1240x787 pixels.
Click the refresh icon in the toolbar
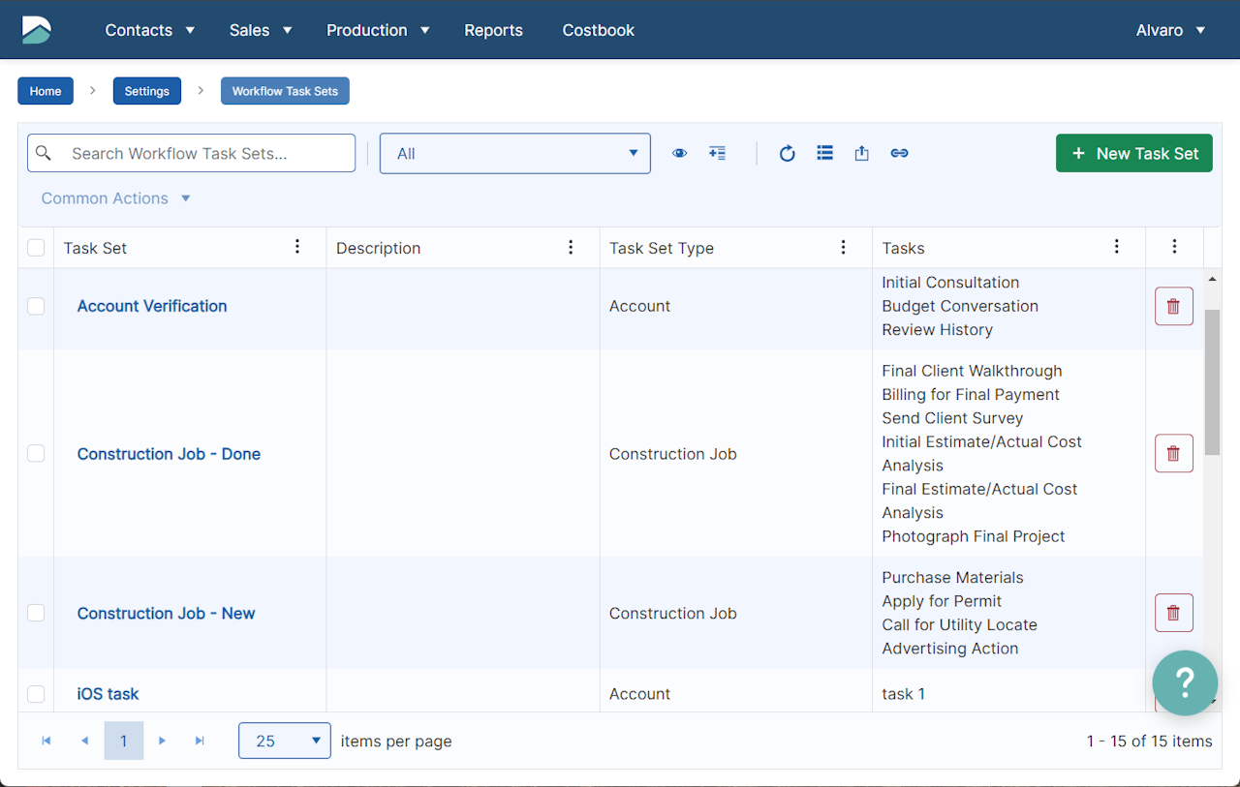[787, 153]
